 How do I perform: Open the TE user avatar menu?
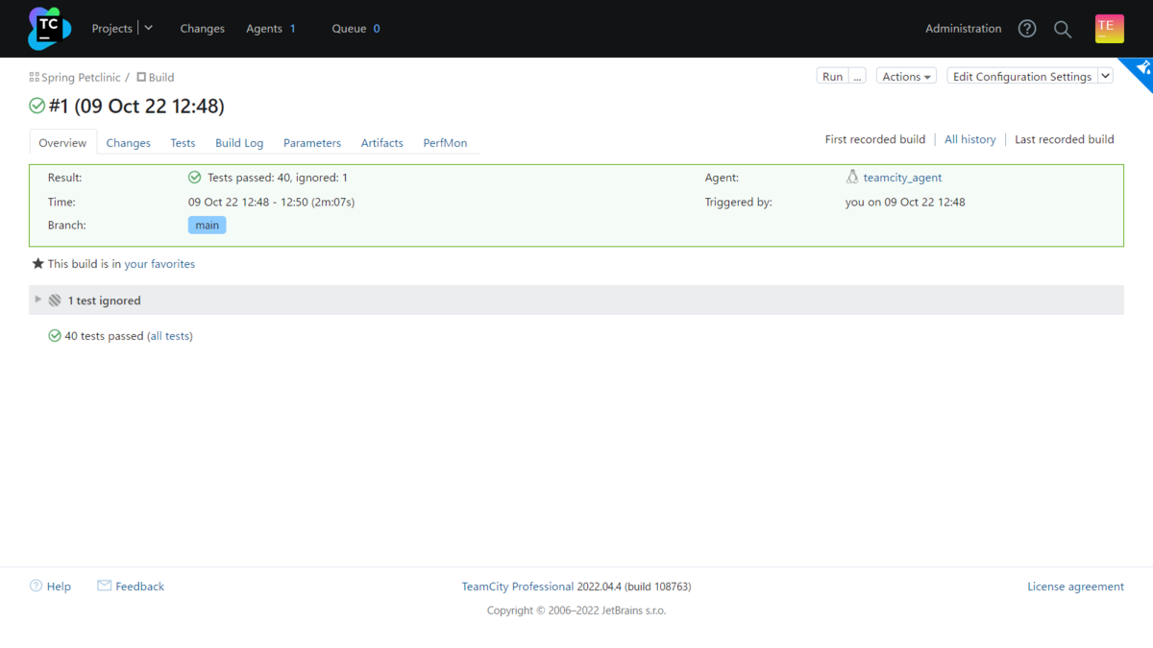click(1110, 29)
